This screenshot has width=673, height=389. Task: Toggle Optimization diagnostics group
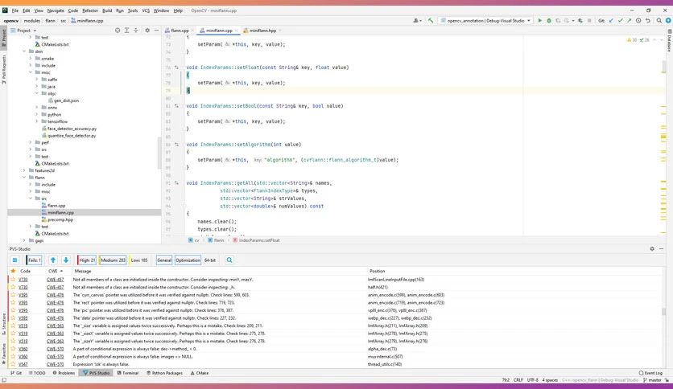[x=188, y=260]
